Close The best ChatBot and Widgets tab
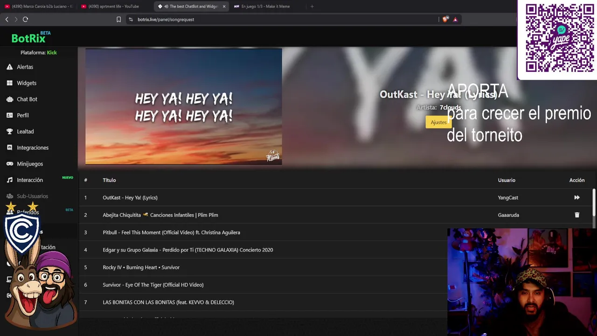597x336 pixels. pos(224,7)
